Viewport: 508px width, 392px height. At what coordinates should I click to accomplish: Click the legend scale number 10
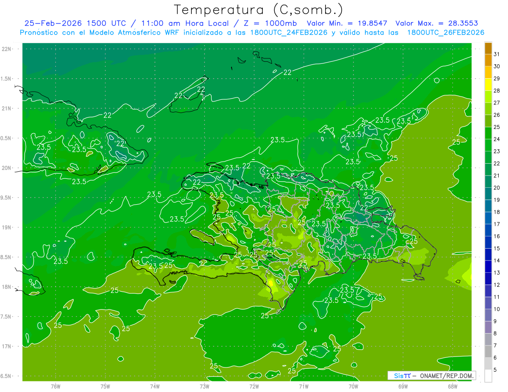coord(497,309)
